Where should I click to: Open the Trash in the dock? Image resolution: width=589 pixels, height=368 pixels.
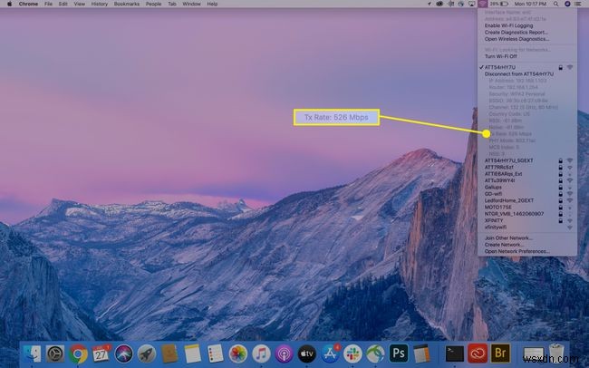click(x=557, y=353)
